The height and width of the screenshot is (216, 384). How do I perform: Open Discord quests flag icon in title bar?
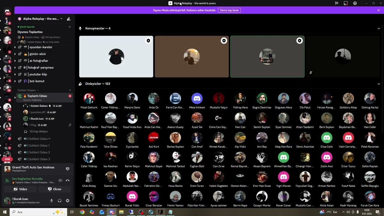point(337,3)
